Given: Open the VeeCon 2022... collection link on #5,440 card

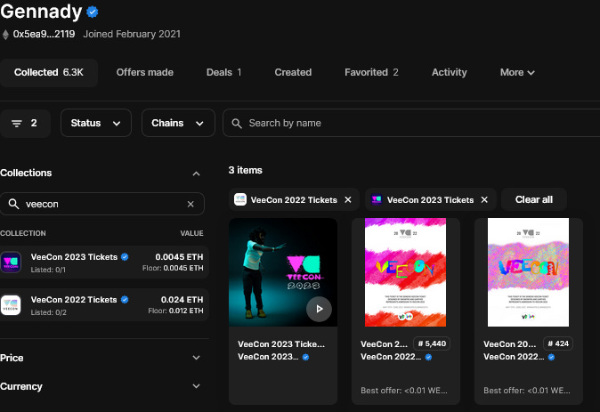Looking at the screenshot, I should coord(391,357).
